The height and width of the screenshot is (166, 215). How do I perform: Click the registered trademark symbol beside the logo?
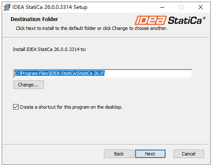coord(204,18)
